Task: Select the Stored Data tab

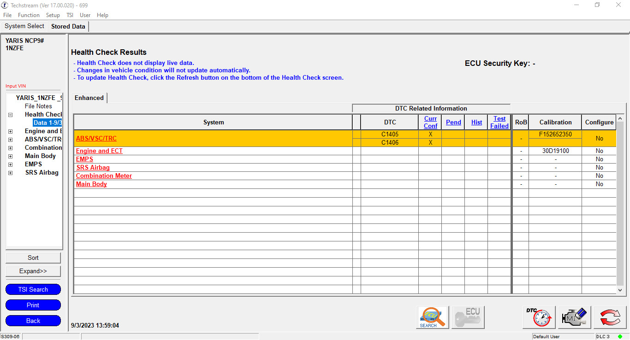Action: point(68,27)
